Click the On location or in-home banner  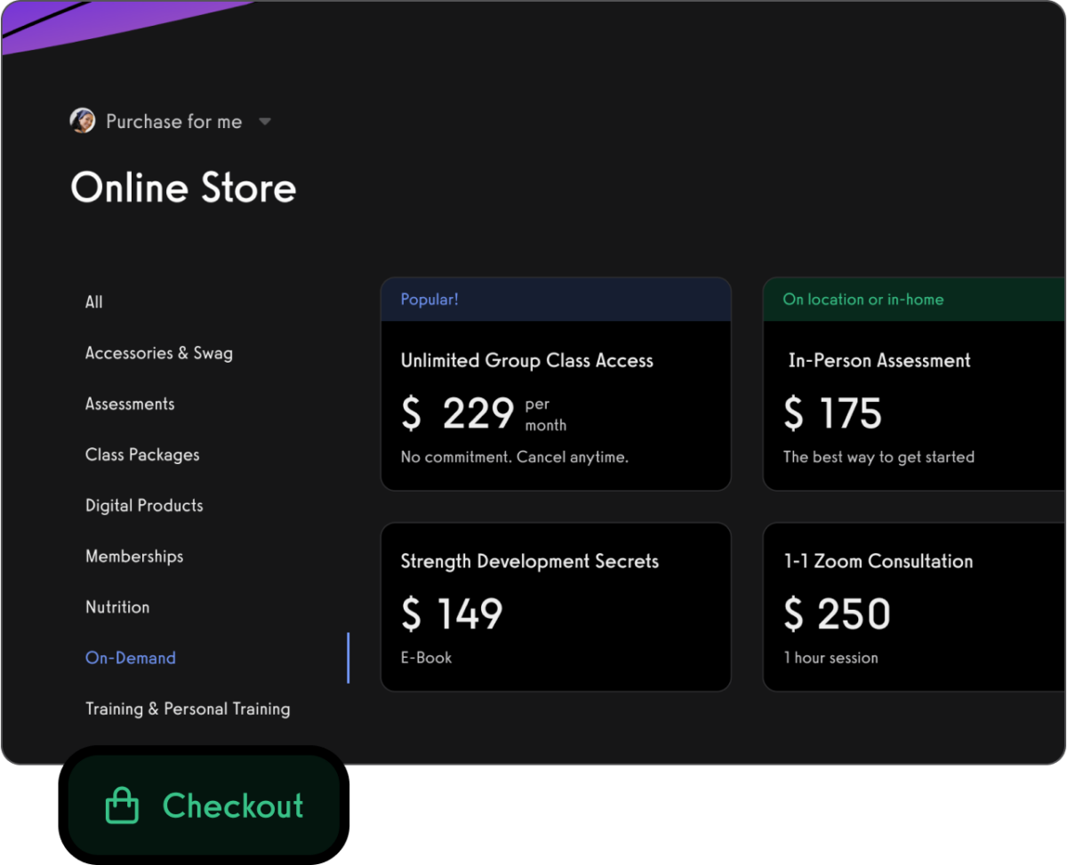click(x=863, y=300)
